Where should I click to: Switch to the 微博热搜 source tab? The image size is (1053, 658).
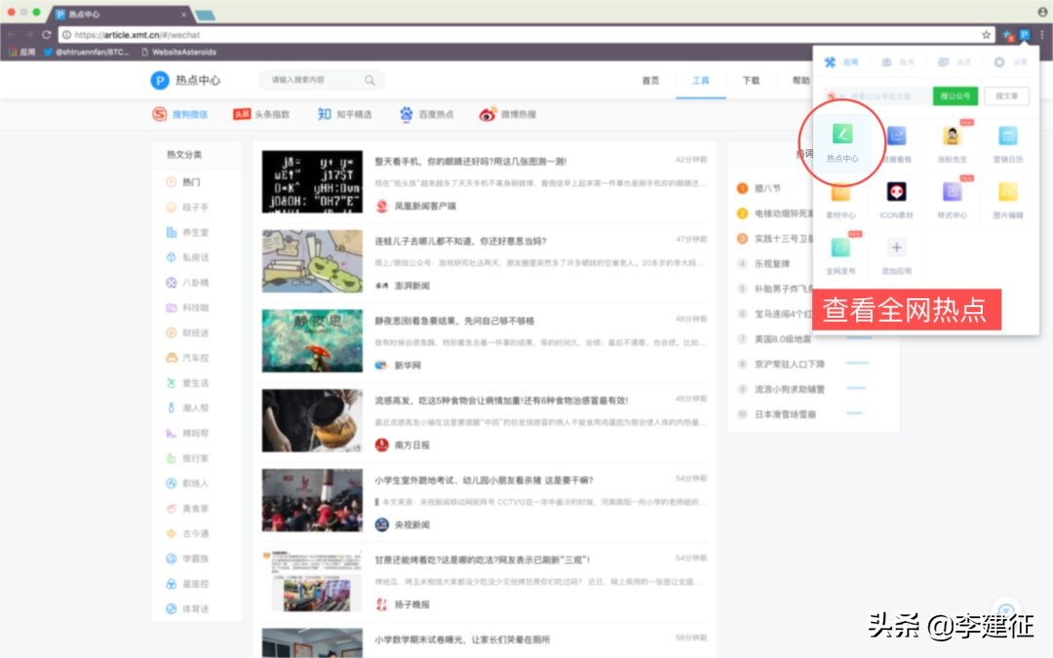tap(515, 114)
